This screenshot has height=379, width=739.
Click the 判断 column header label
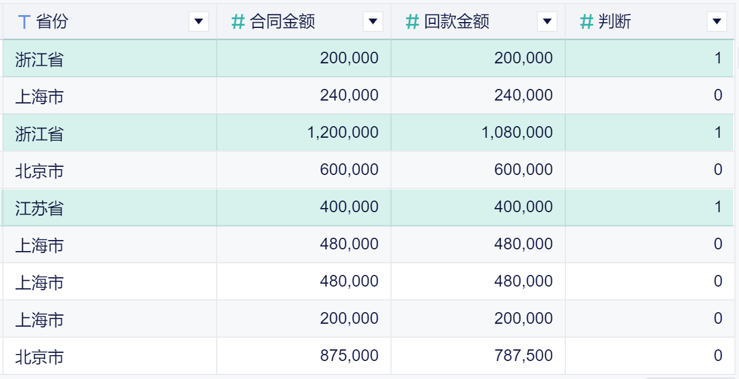(615, 22)
